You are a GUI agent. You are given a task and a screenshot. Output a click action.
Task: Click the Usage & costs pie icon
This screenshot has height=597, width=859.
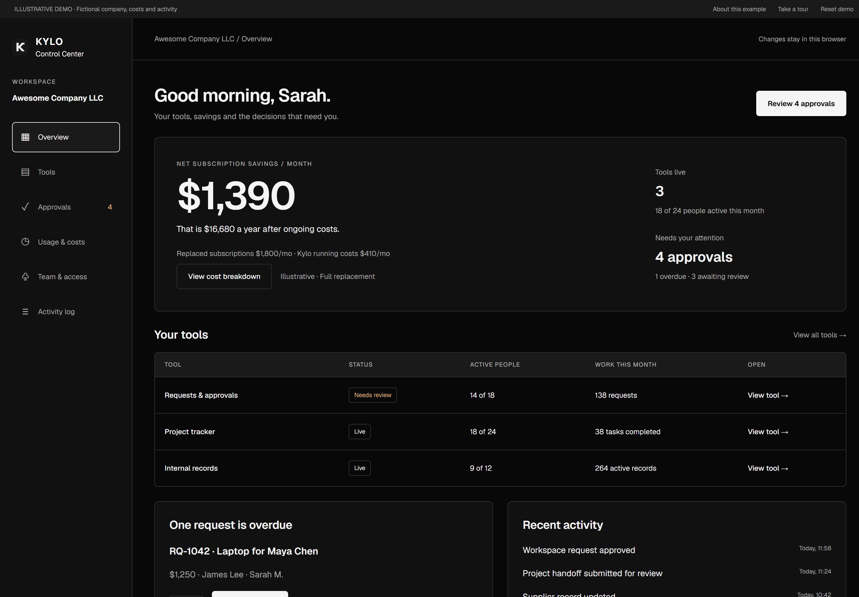(x=25, y=242)
